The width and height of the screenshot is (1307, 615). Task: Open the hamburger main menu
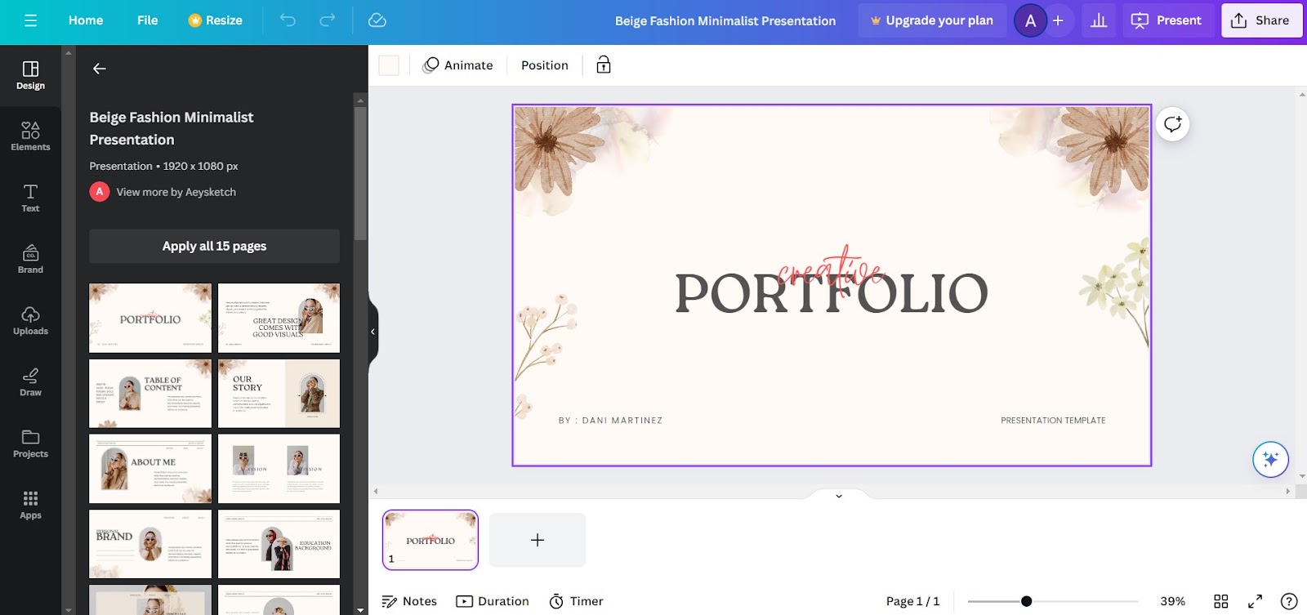pyautogui.click(x=30, y=20)
